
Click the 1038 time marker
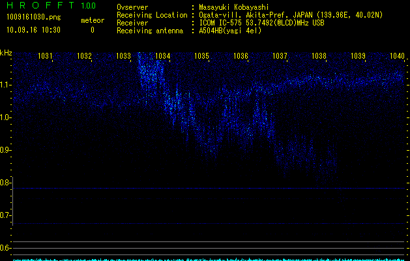[x=319, y=55]
